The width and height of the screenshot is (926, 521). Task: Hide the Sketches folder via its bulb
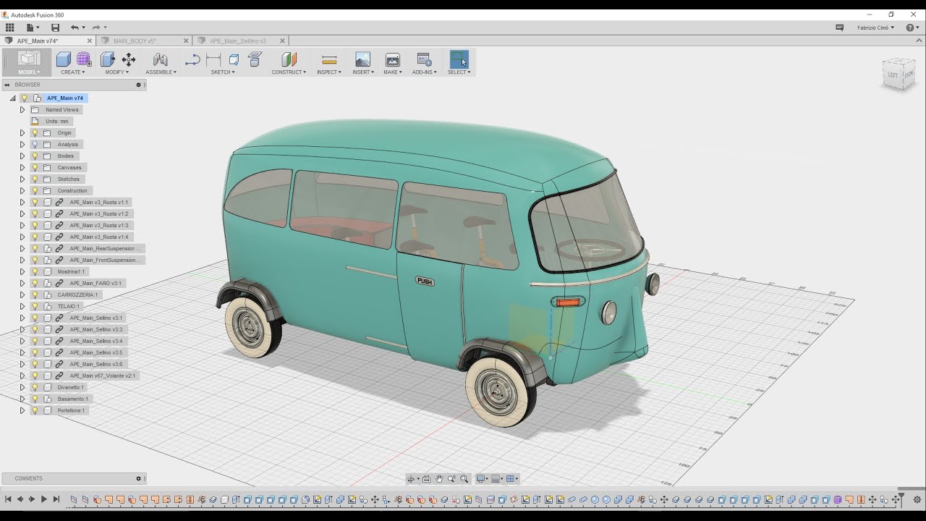tap(34, 179)
